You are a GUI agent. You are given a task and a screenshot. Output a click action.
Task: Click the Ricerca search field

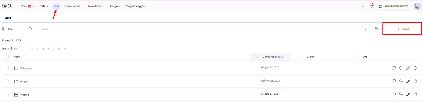pyautogui.click(x=84, y=29)
